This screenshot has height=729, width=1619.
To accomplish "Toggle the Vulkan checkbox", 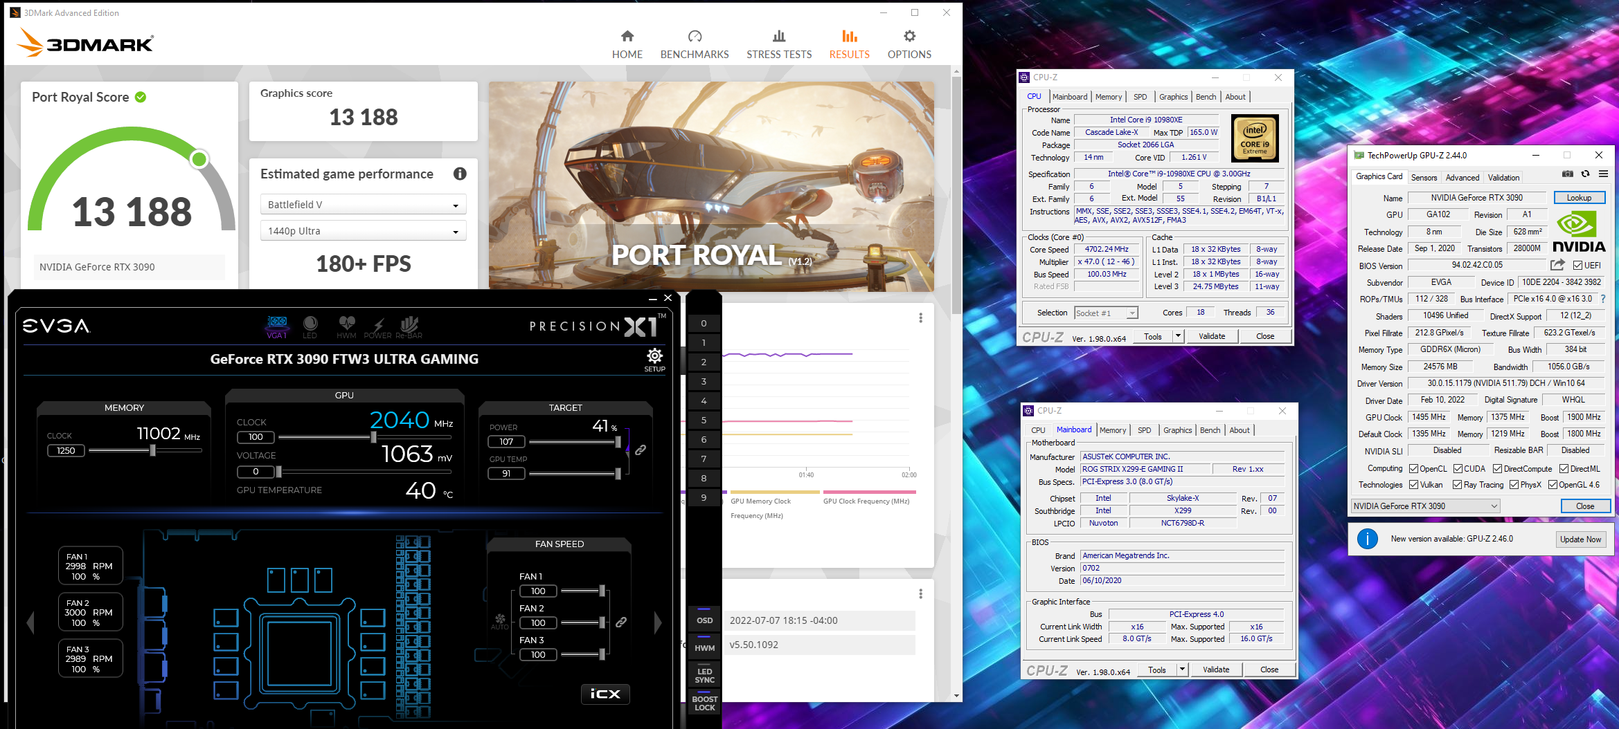I will tap(1414, 484).
